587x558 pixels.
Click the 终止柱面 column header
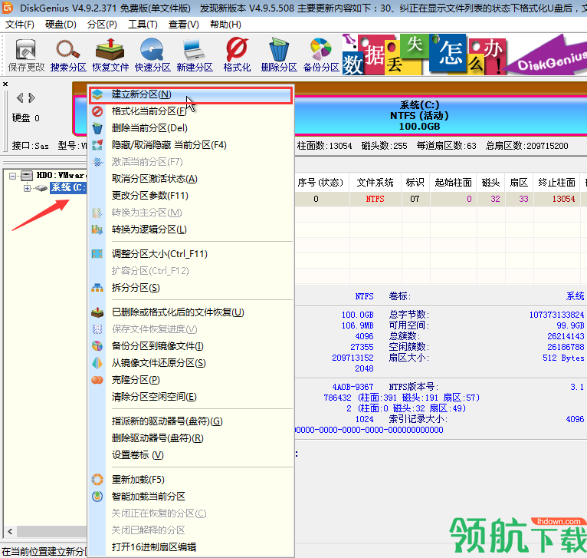556,183
